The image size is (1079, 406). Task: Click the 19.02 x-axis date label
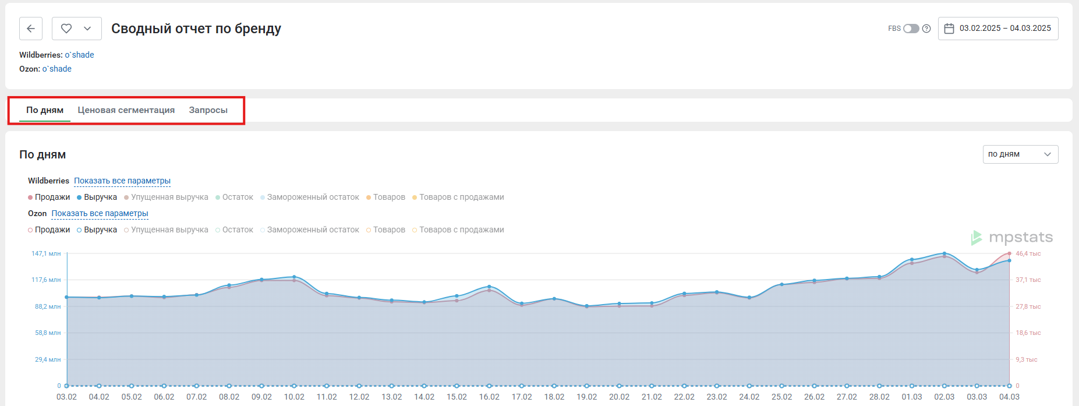(586, 397)
